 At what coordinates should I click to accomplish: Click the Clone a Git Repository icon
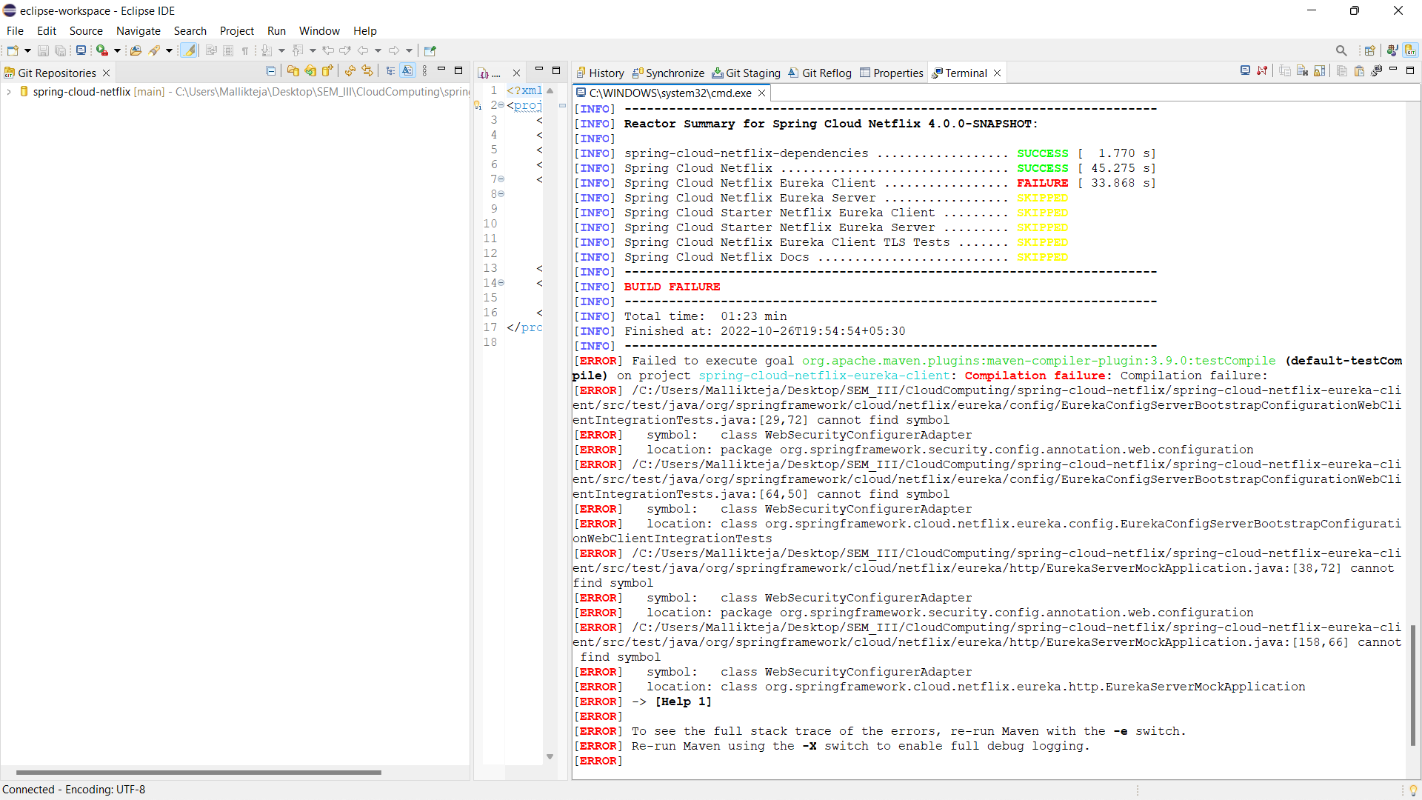click(x=310, y=71)
